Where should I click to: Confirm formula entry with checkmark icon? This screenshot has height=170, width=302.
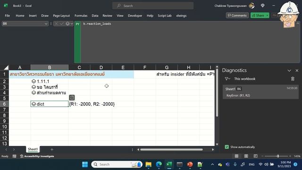coord(62,24)
